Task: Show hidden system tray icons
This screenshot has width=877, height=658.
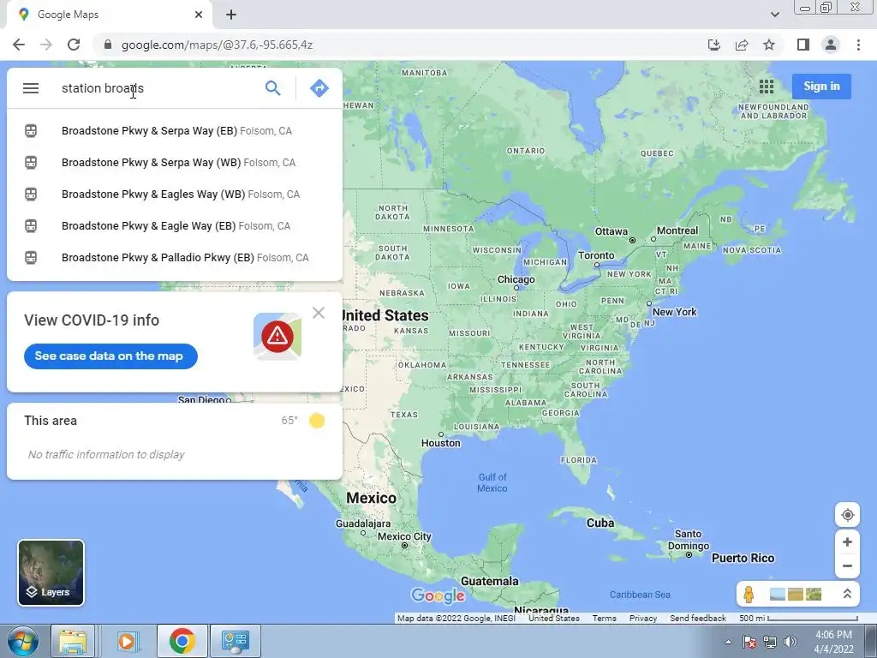Action: coord(728,642)
